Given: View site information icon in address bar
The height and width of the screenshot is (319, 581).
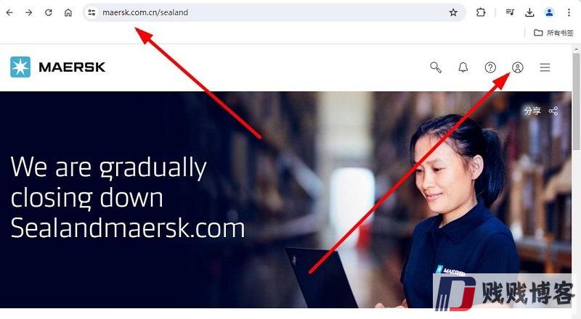Looking at the screenshot, I should 92,12.
